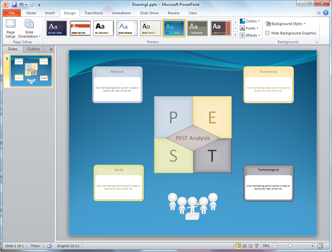Select the Economical box title
332x252 pixels.
tap(268, 72)
